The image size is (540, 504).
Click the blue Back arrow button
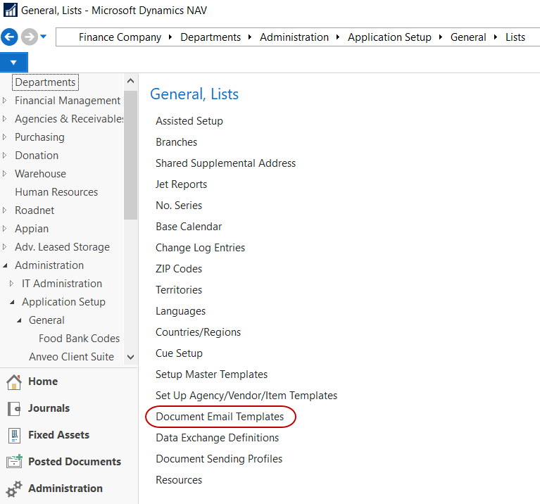click(x=10, y=37)
